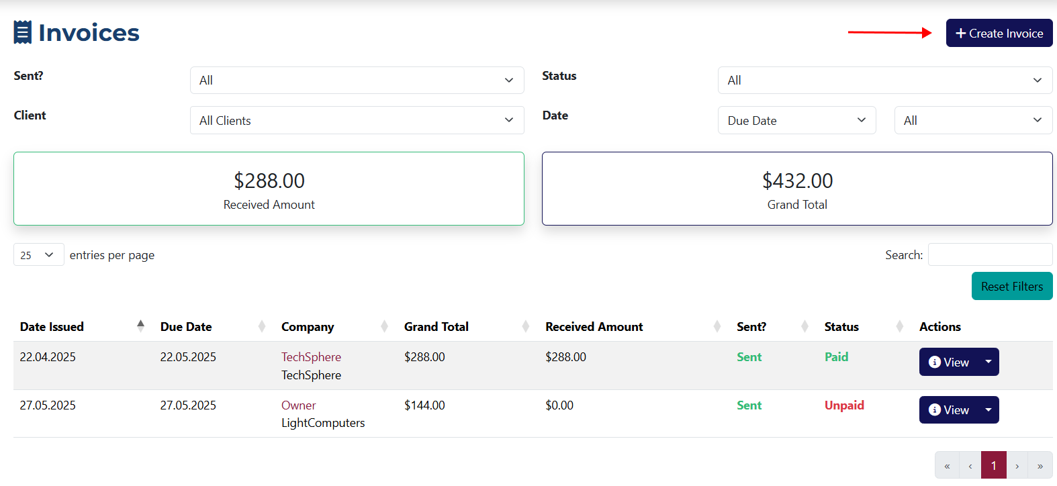Sort by Company column
The width and height of the screenshot is (1057, 486).
tap(336, 326)
